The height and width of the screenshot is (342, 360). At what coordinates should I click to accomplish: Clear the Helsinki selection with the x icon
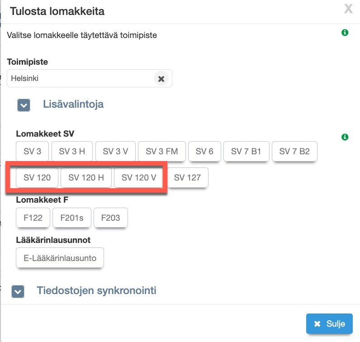pyautogui.click(x=161, y=78)
